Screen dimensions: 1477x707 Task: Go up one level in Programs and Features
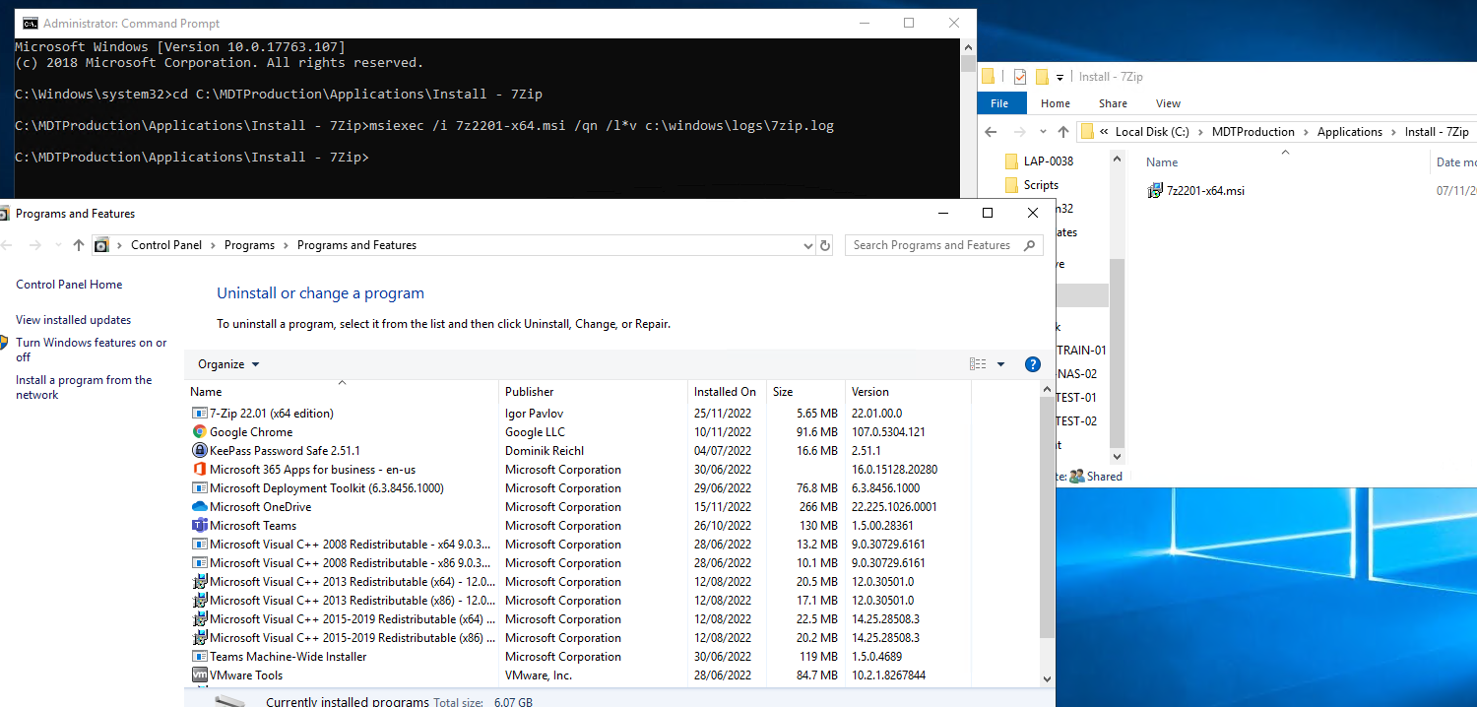click(x=79, y=245)
